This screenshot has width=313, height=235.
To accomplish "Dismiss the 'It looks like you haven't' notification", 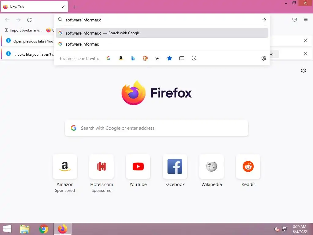I will tap(306, 54).
